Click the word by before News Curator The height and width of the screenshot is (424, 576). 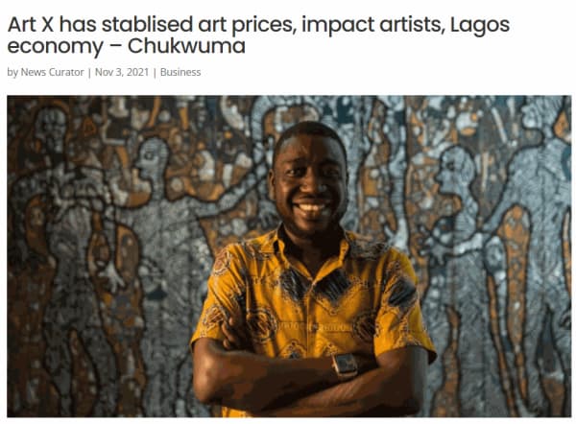pos(12,73)
